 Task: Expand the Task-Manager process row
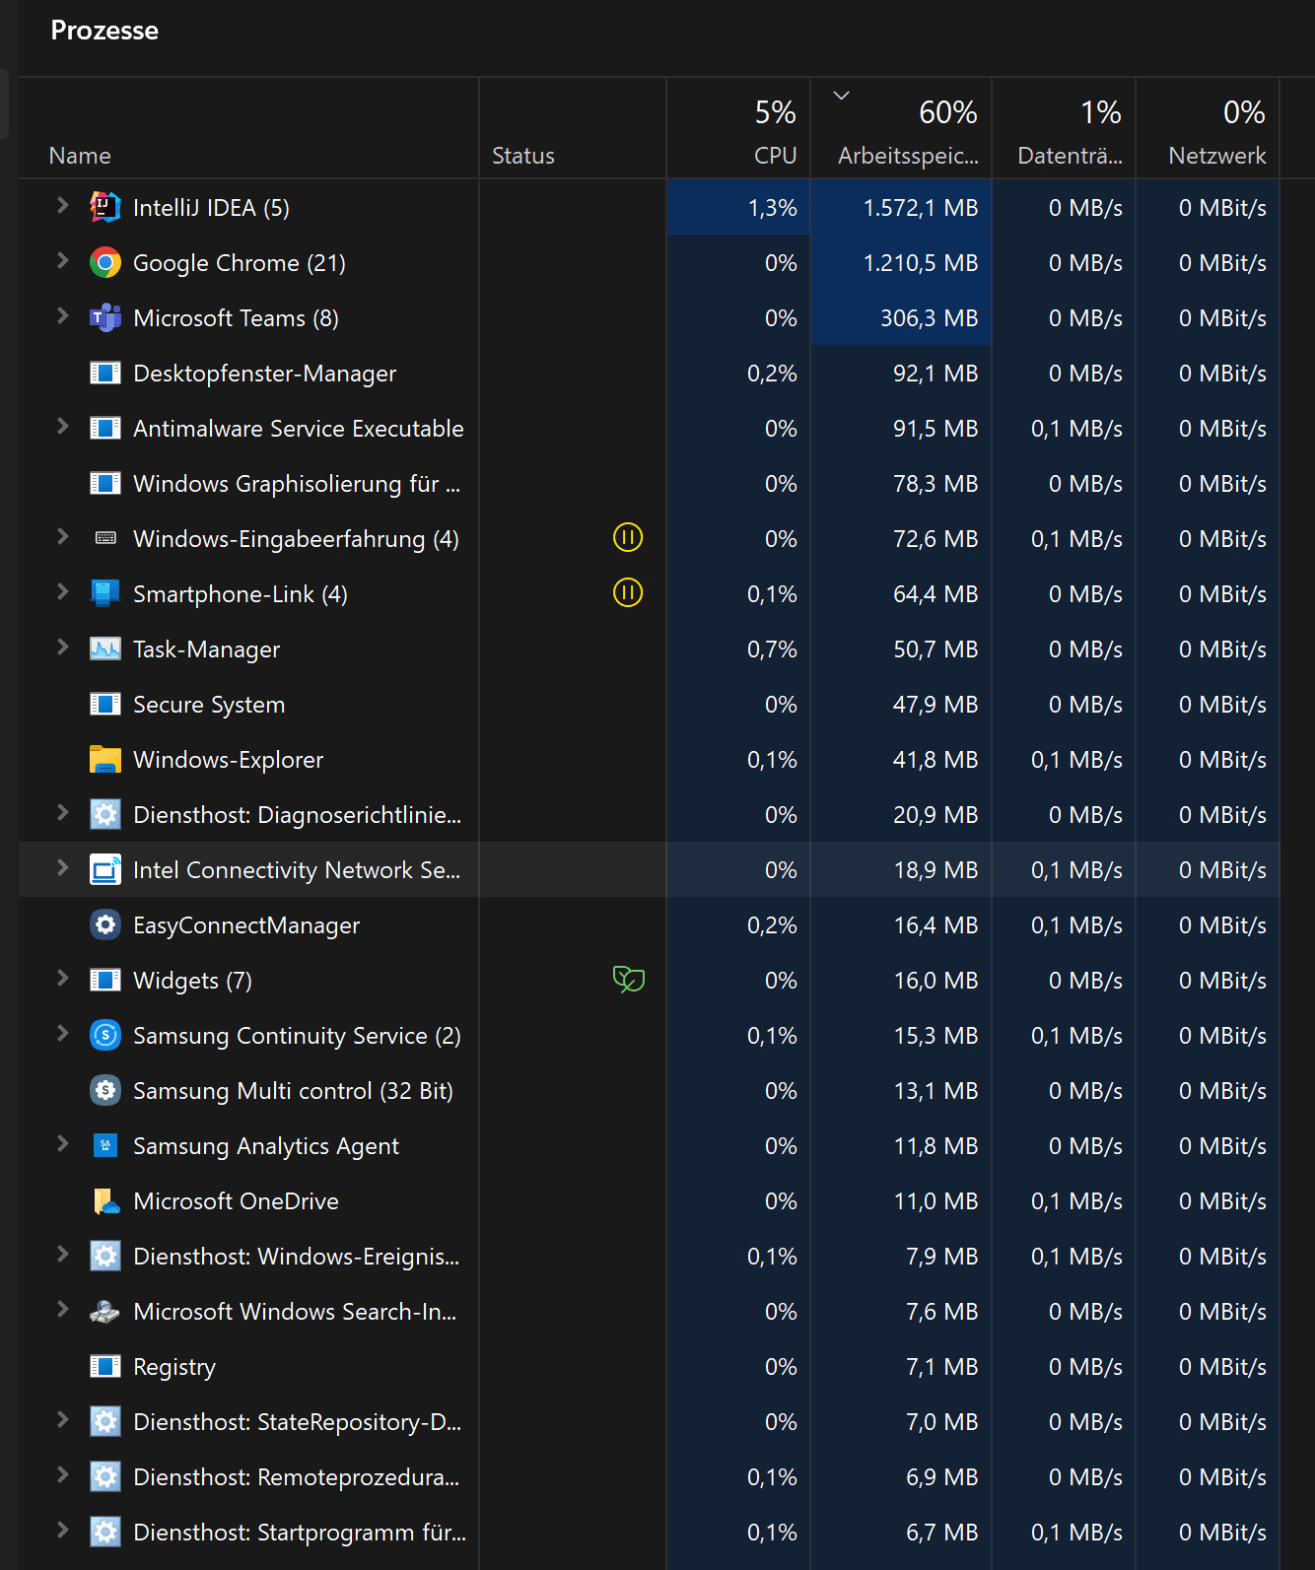[x=62, y=647]
